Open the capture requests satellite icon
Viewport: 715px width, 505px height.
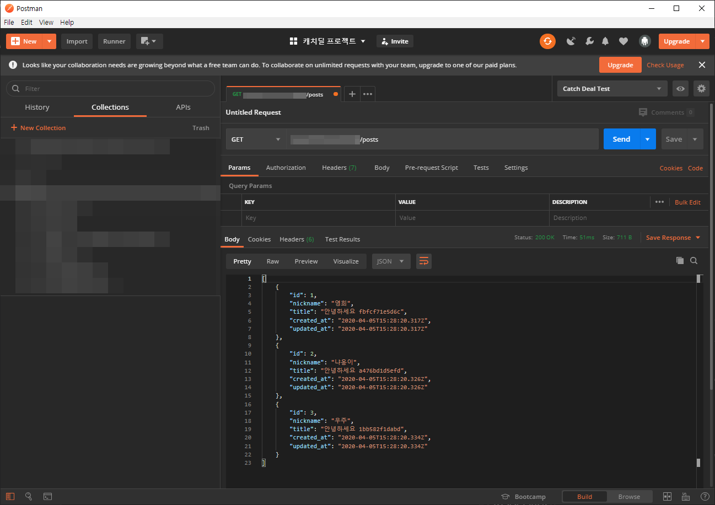(571, 41)
